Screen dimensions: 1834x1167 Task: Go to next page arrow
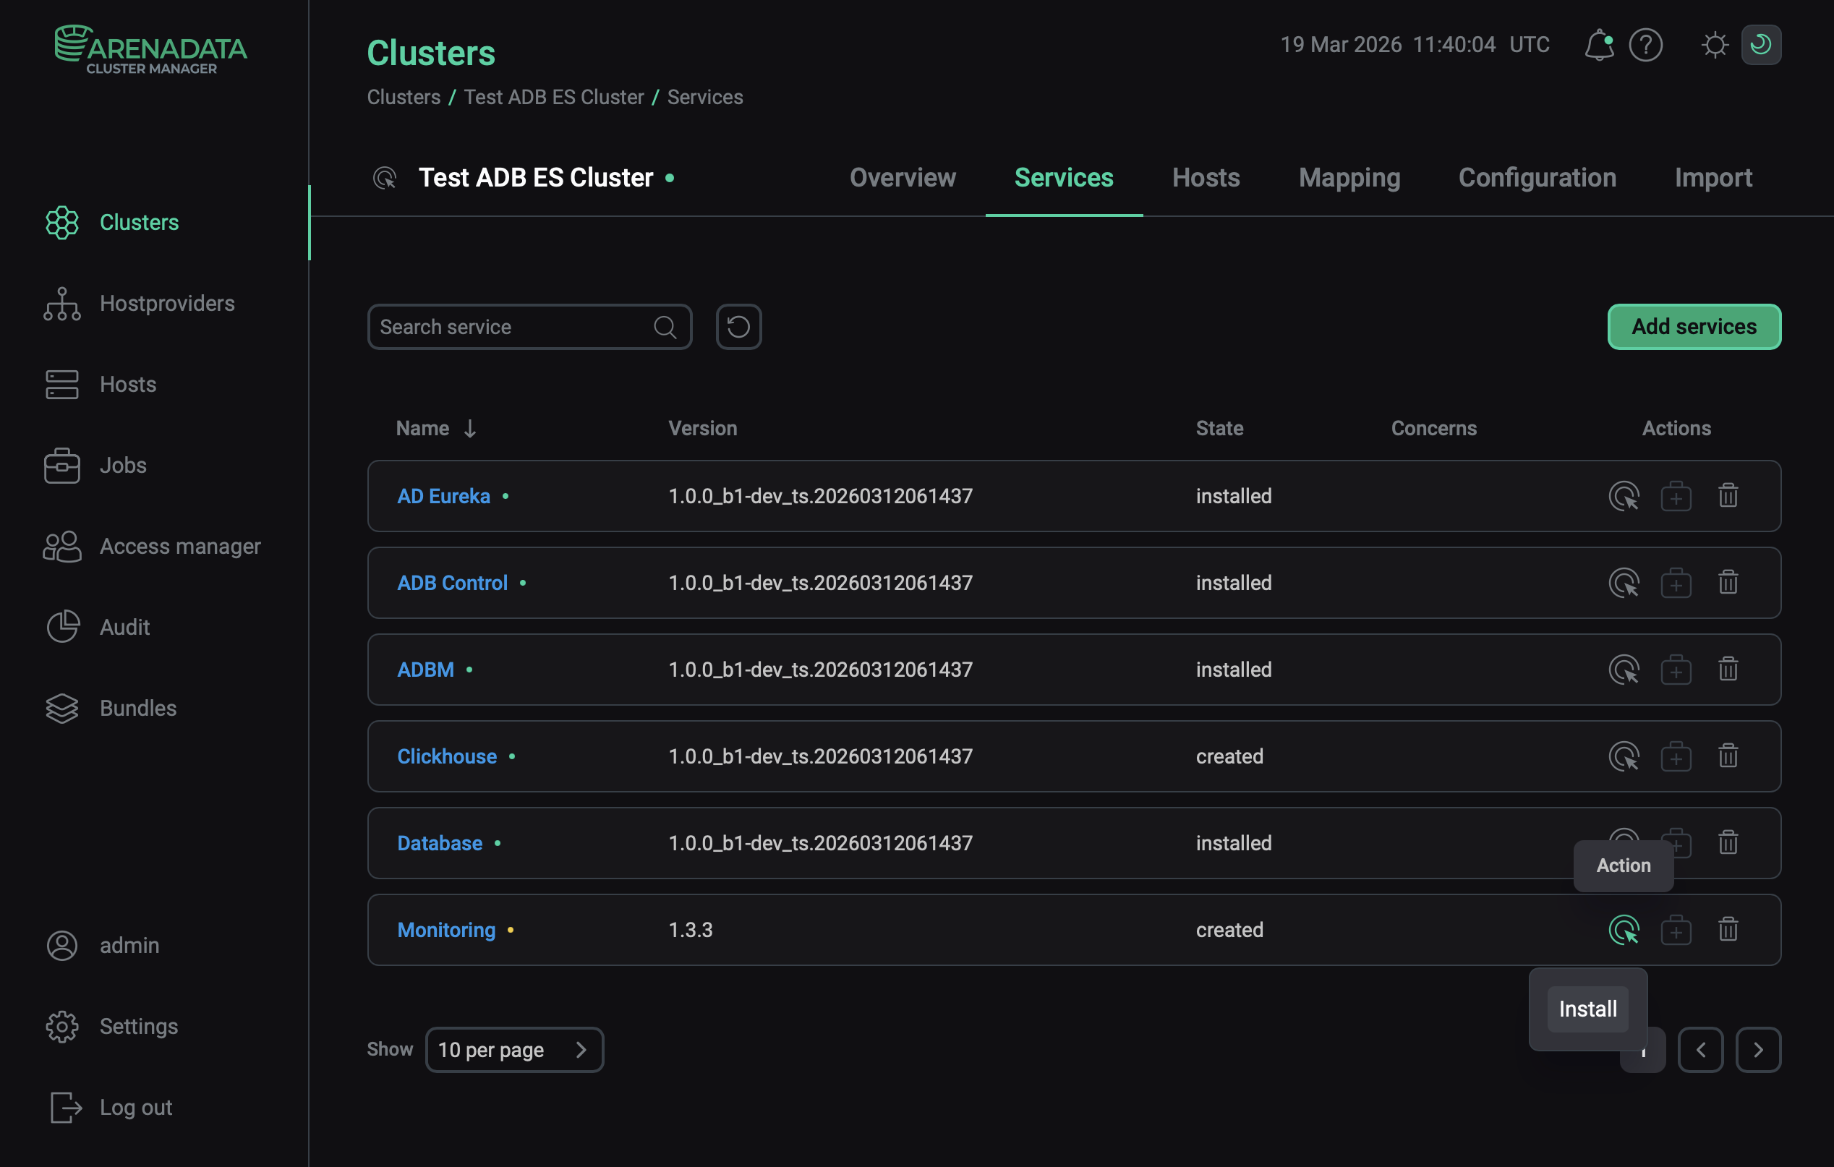click(1758, 1050)
